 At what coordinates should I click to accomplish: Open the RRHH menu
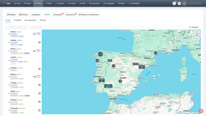(x=122, y=3)
